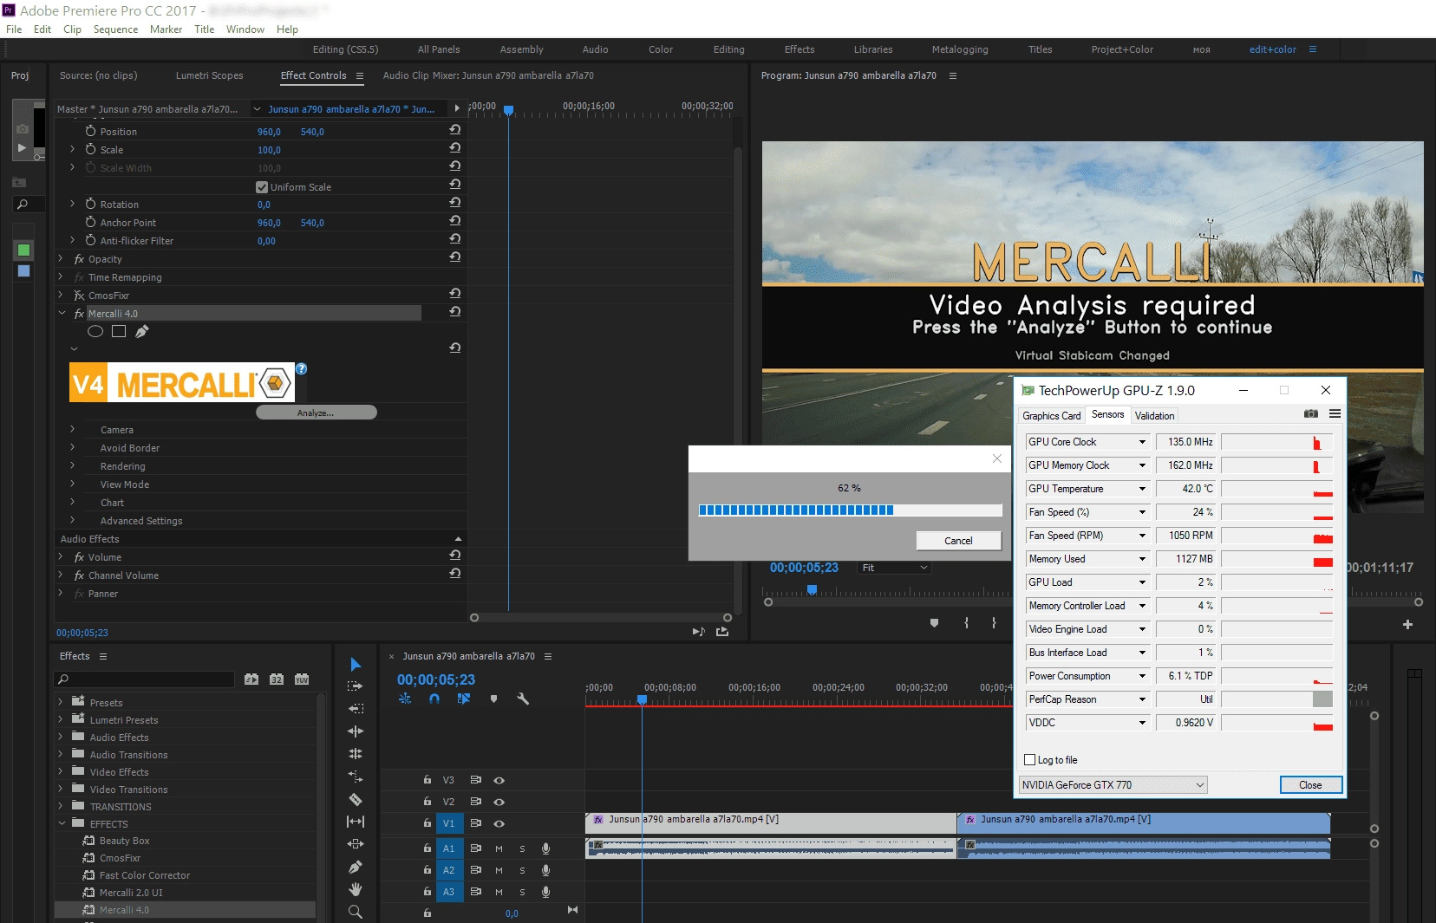This screenshot has width=1436, height=923.
Task: Open Graphics Card tab in GPU-Z
Action: click(x=1051, y=416)
